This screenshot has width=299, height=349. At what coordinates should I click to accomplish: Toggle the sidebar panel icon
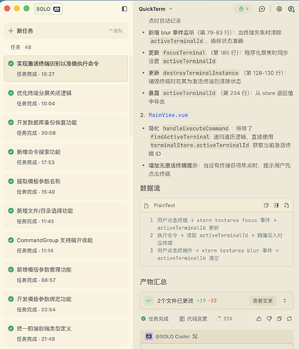tap(124, 9)
